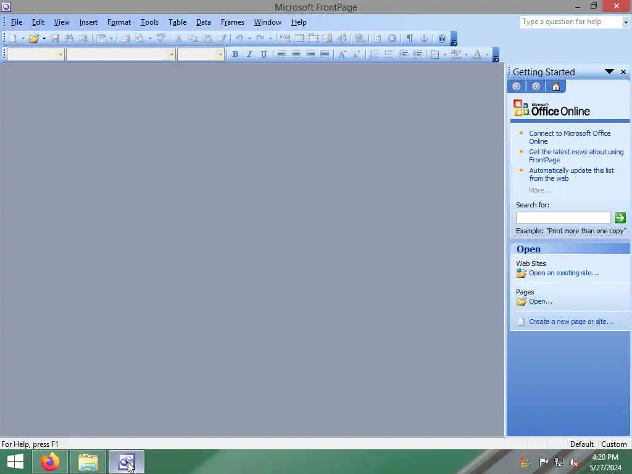
Task: Click the task pane Home icon
Action: [x=556, y=86]
